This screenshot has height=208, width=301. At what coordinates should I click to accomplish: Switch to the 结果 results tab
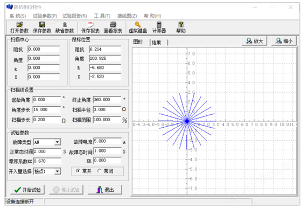click(x=156, y=43)
